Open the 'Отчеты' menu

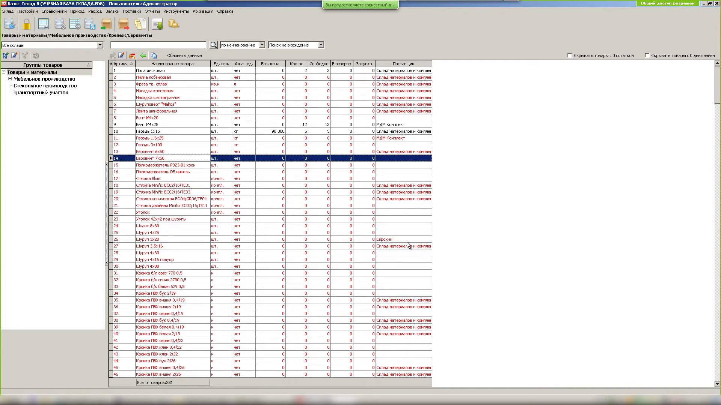tap(152, 11)
